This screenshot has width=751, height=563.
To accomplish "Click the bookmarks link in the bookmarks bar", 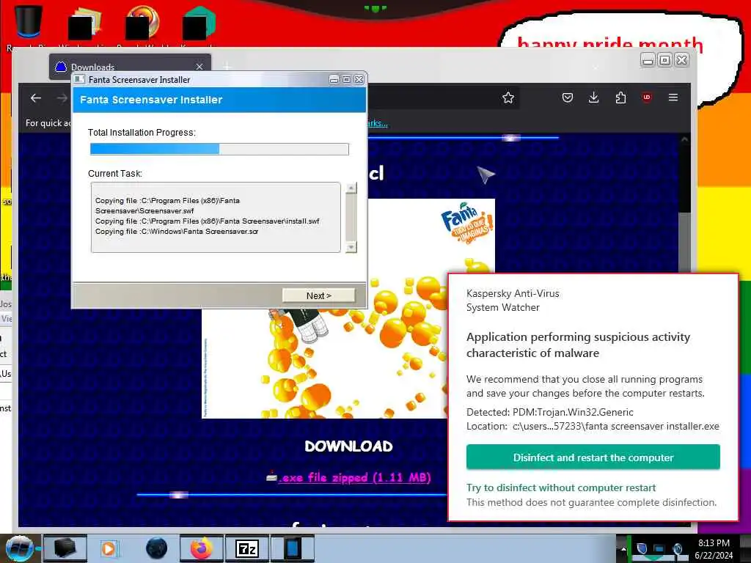I will point(378,123).
